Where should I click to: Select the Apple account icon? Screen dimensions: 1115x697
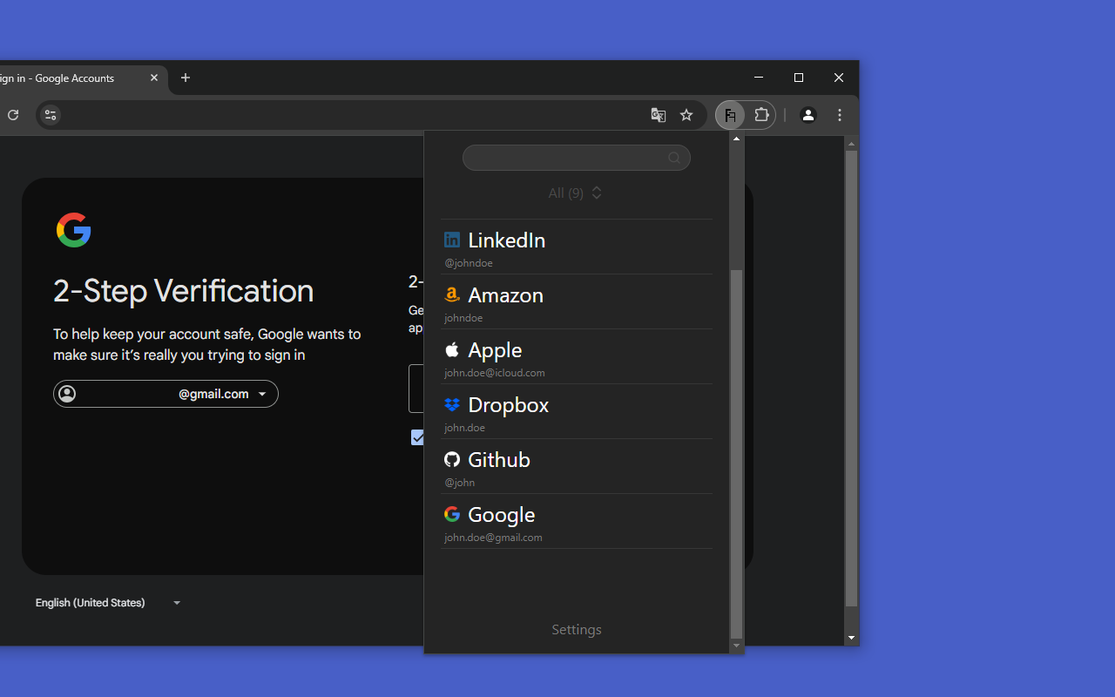[452, 349]
